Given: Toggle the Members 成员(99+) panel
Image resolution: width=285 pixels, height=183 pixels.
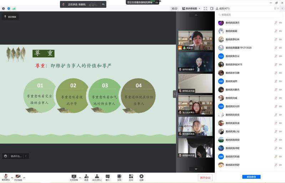Looking at the screenshot, I should coord(97,177).
